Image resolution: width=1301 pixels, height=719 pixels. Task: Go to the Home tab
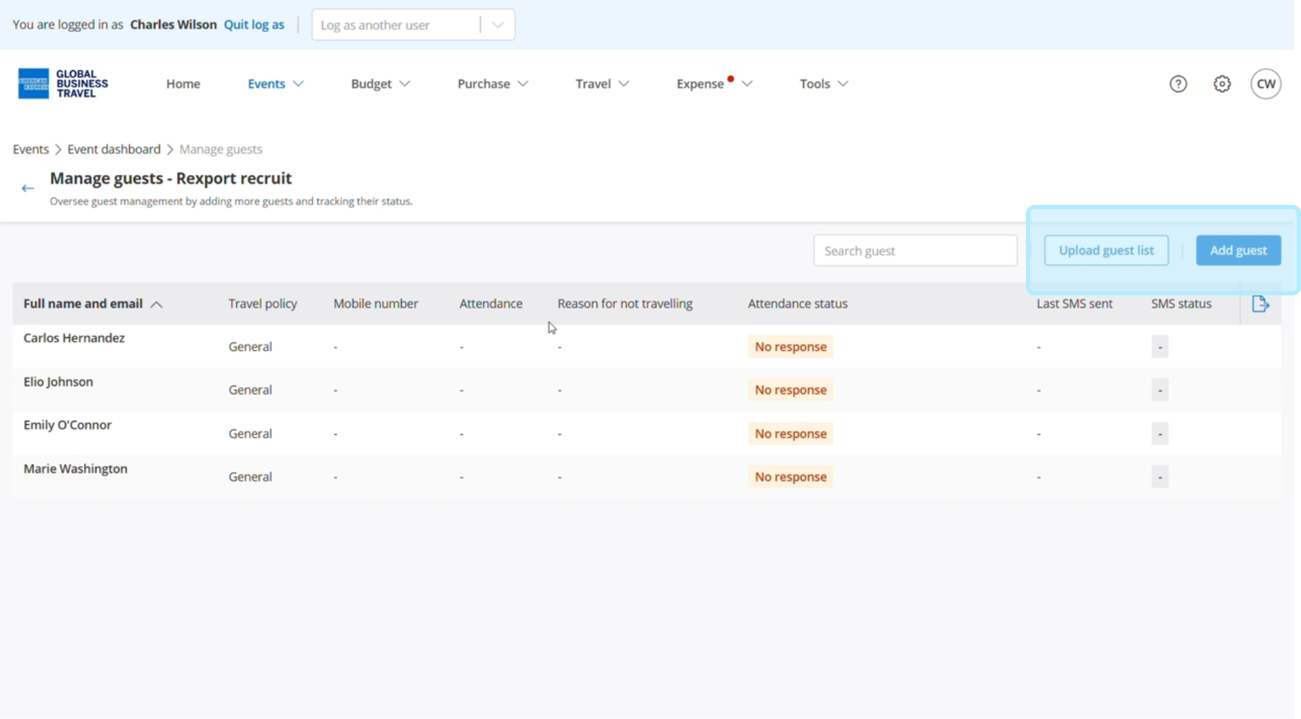(183, 84)
